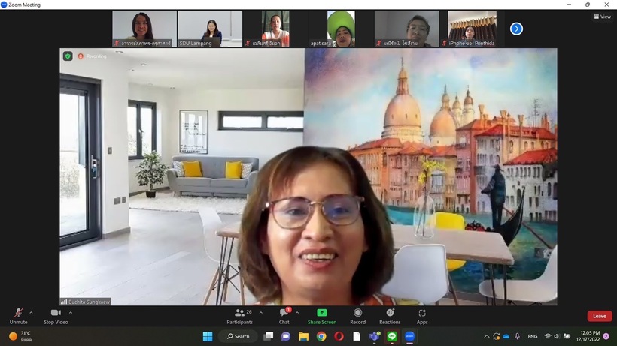Open the Zoom Apps panel
The height and width of the screenshot is (346, 617).
422,316
